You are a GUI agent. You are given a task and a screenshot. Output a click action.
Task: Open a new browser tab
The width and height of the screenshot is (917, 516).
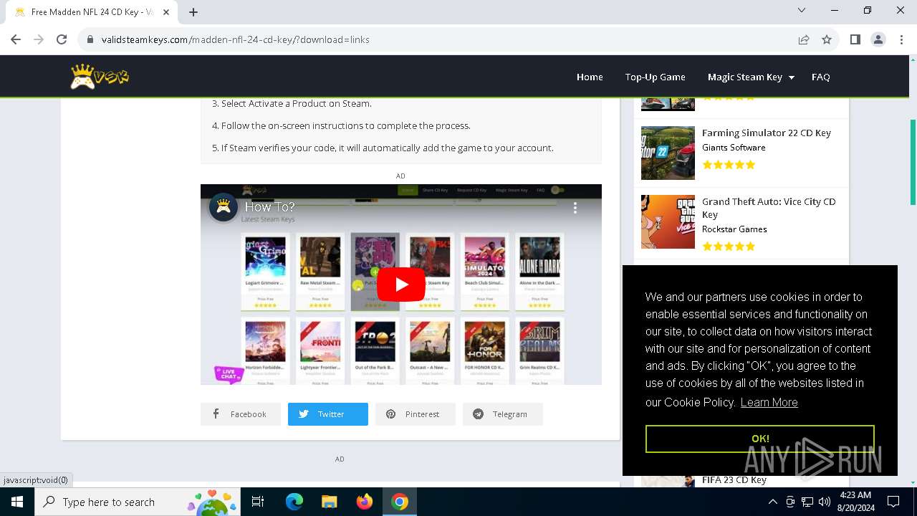[193, 11]
